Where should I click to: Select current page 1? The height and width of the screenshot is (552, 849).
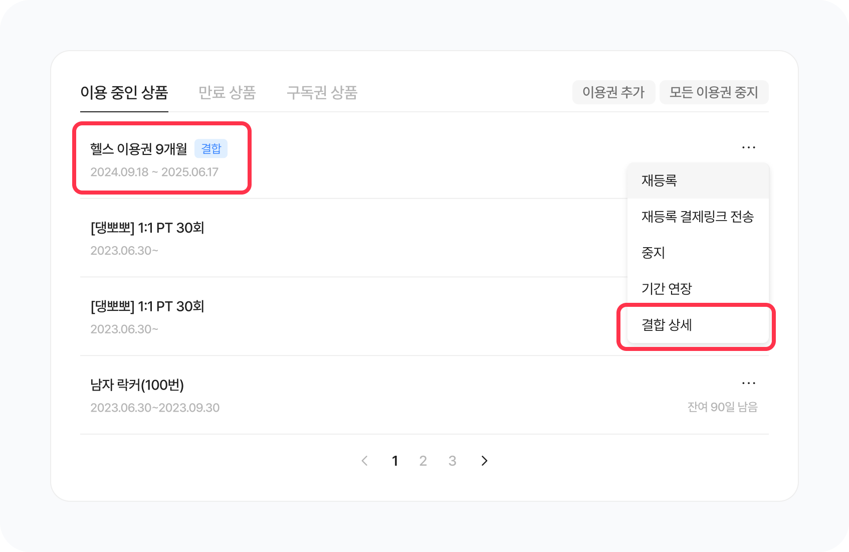(x=395, y=461)
